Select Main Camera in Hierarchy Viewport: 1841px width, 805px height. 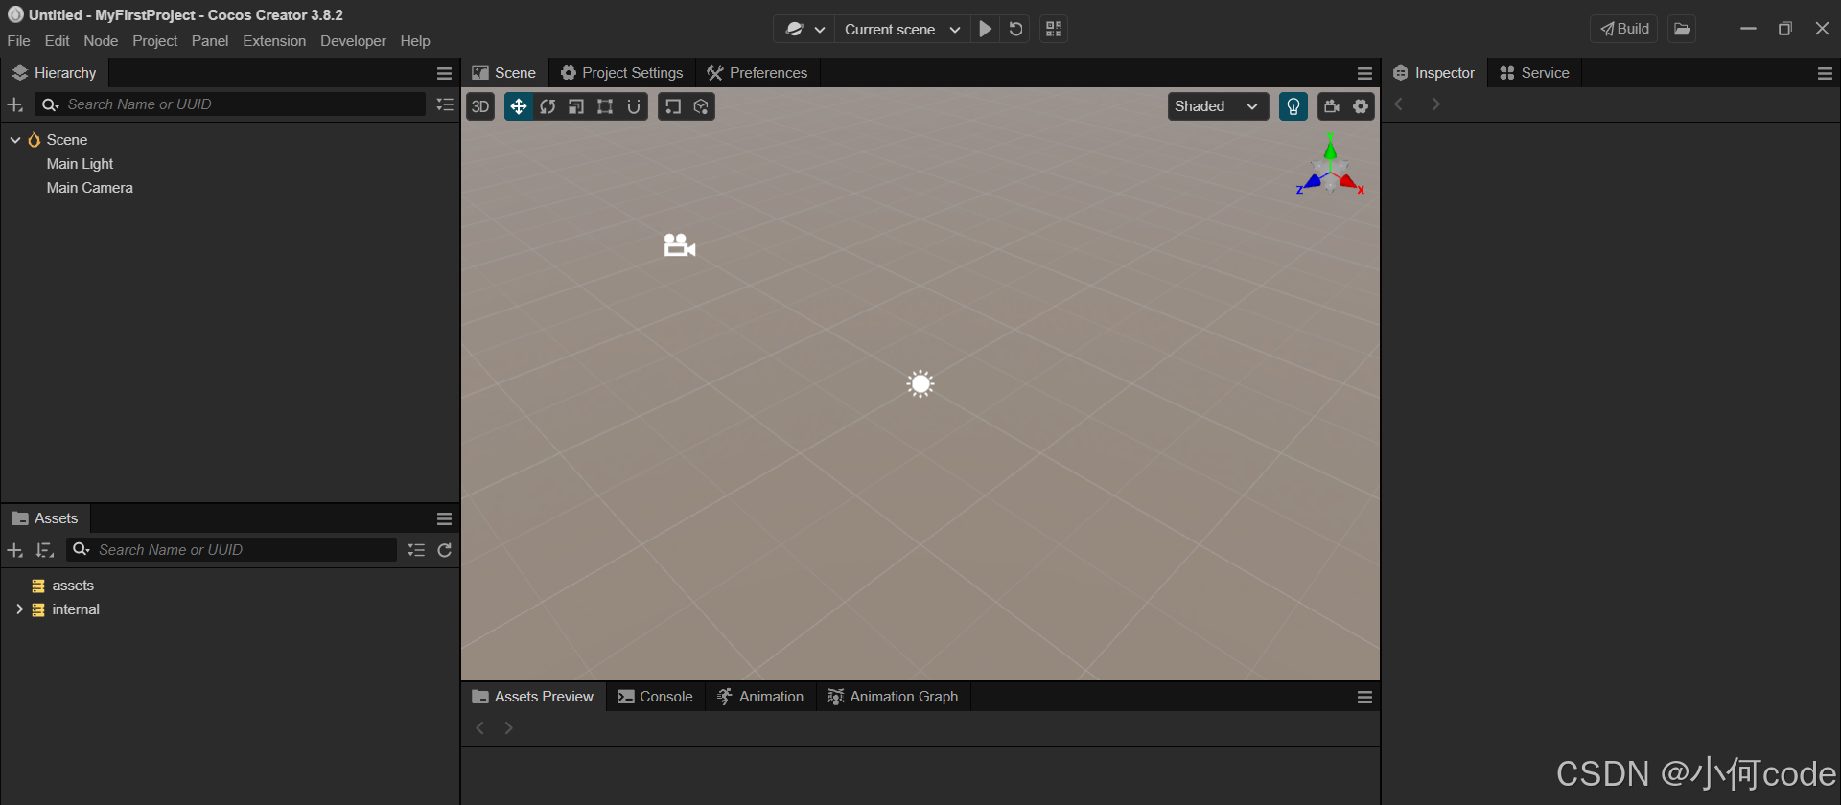coord(89,188)
